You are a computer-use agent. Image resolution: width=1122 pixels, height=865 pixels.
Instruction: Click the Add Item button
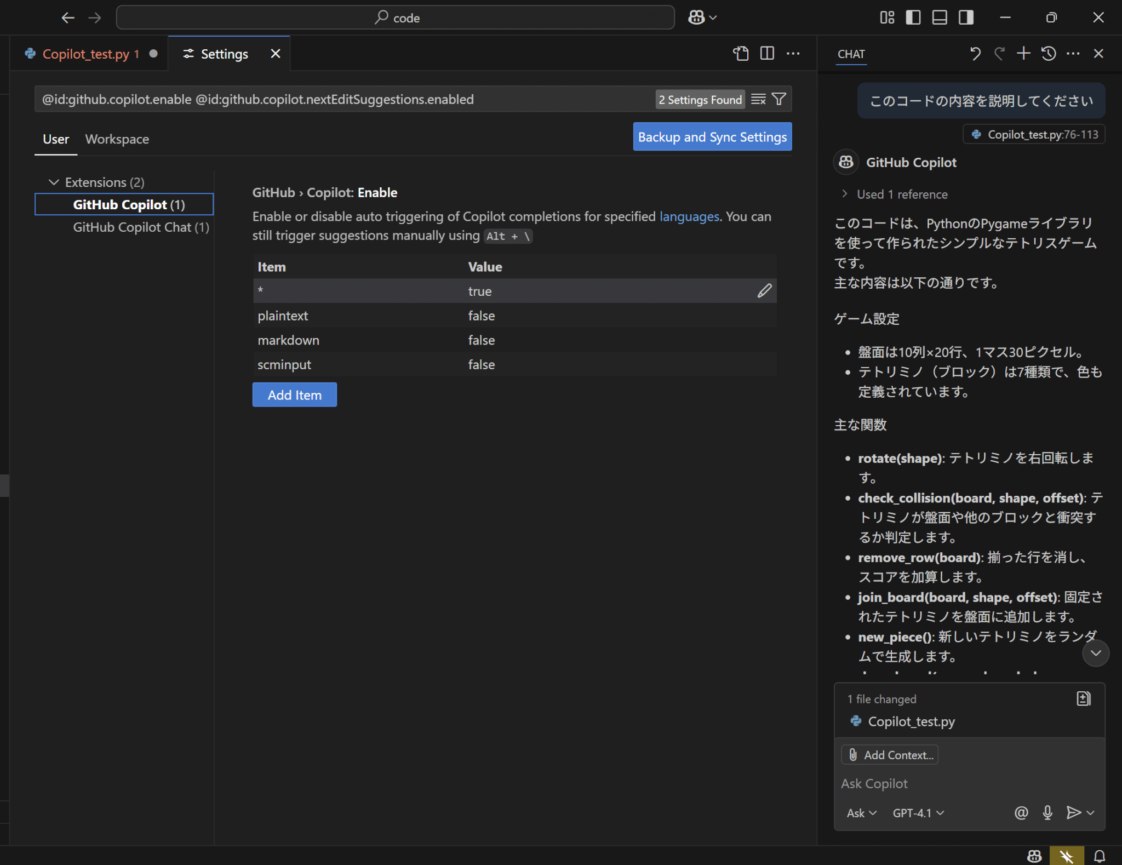pos(294,395)
